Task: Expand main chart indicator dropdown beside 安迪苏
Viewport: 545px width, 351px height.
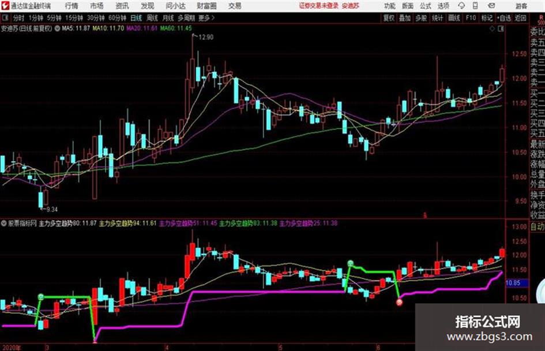Action: pos(57,28)
